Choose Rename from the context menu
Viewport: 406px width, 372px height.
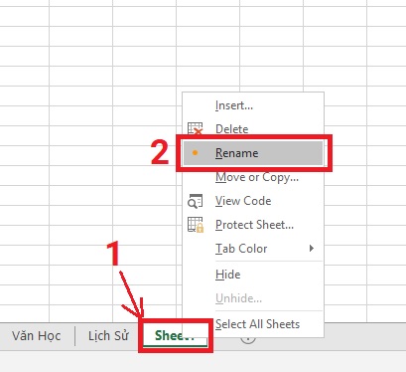pos(253,153)
